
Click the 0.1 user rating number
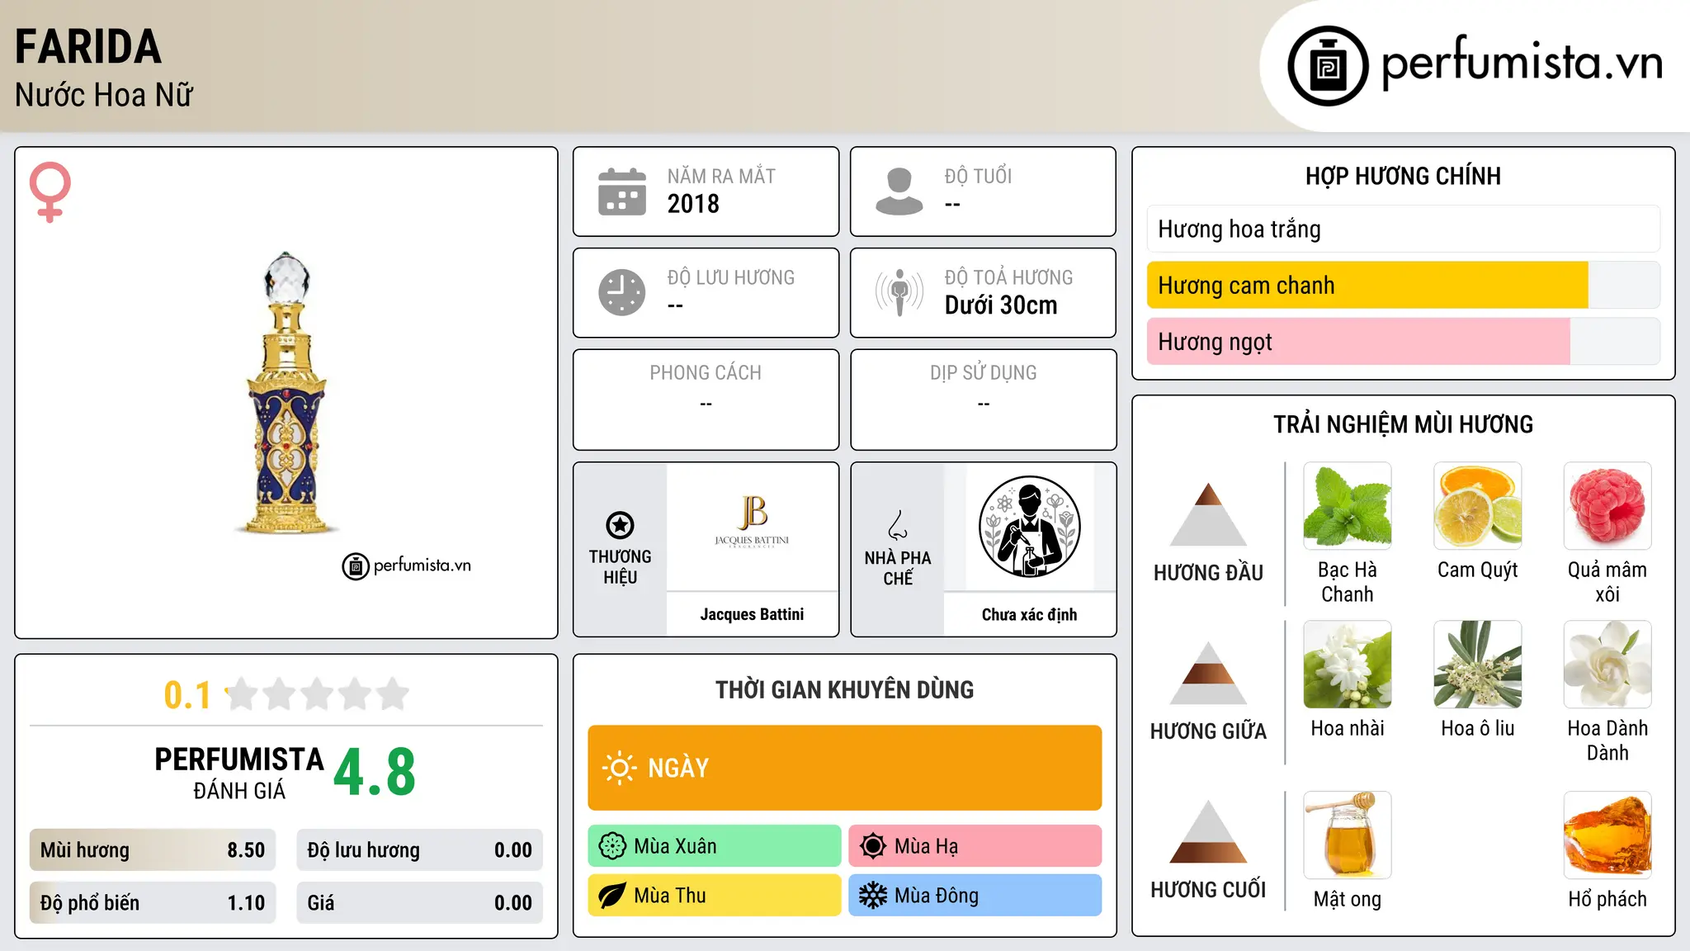point(187,695)
